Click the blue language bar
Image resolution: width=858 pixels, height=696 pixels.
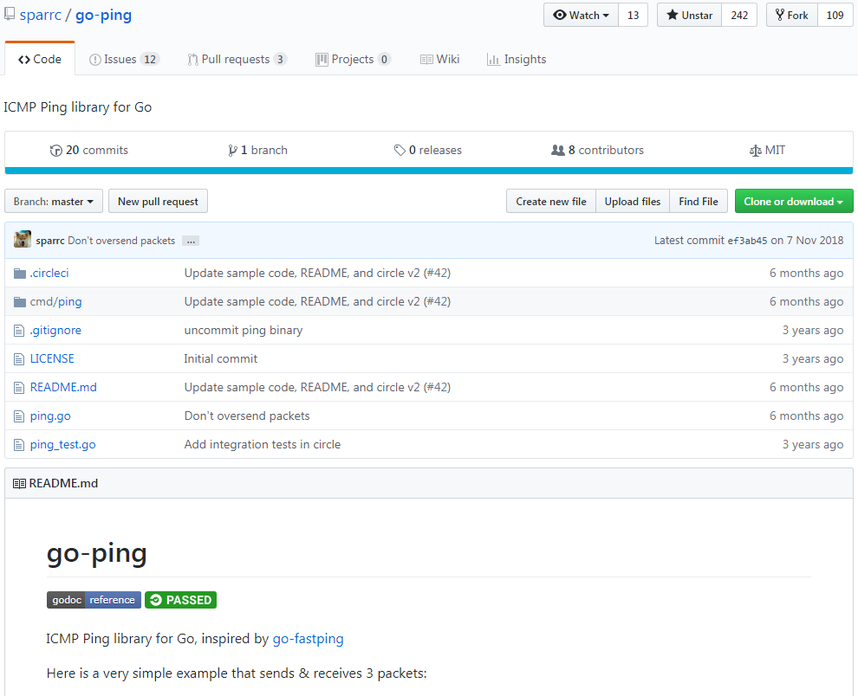click(428, 171)
